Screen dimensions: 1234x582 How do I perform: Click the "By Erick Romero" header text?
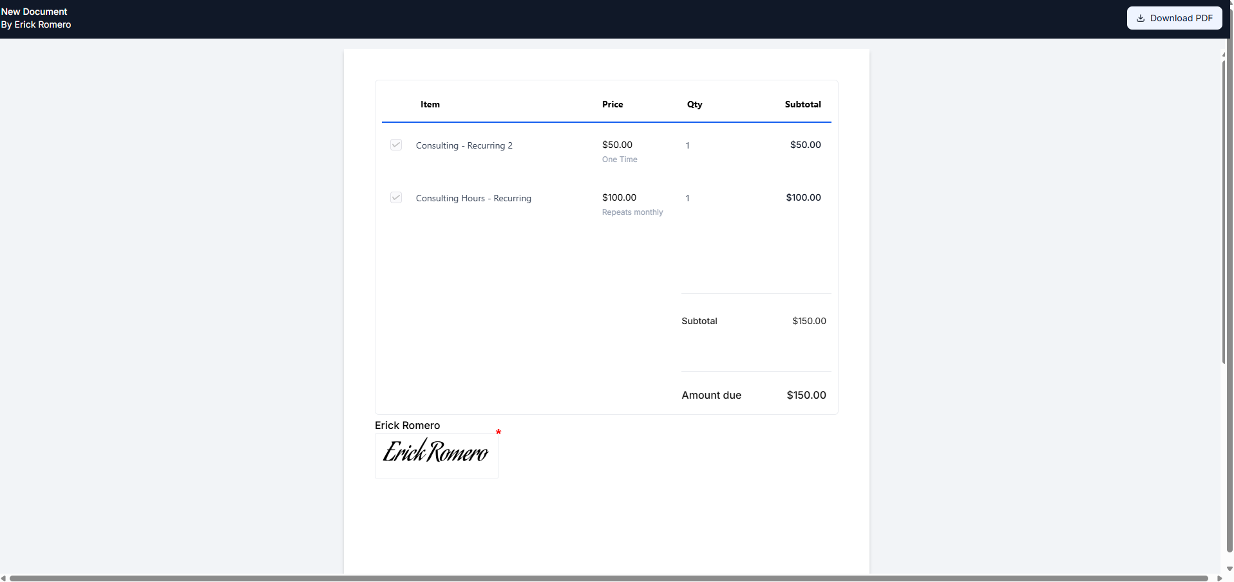[x=36, y=24]
